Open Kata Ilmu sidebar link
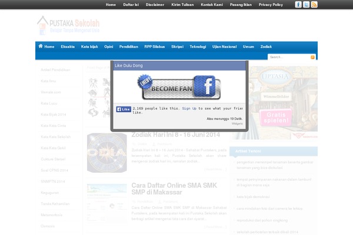Viewport: 353px width, 235px height. click(48, 81)
